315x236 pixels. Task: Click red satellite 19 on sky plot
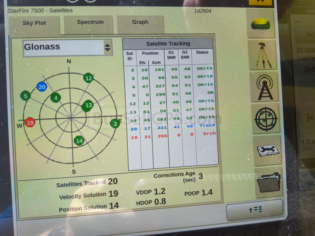pos(30,123)
